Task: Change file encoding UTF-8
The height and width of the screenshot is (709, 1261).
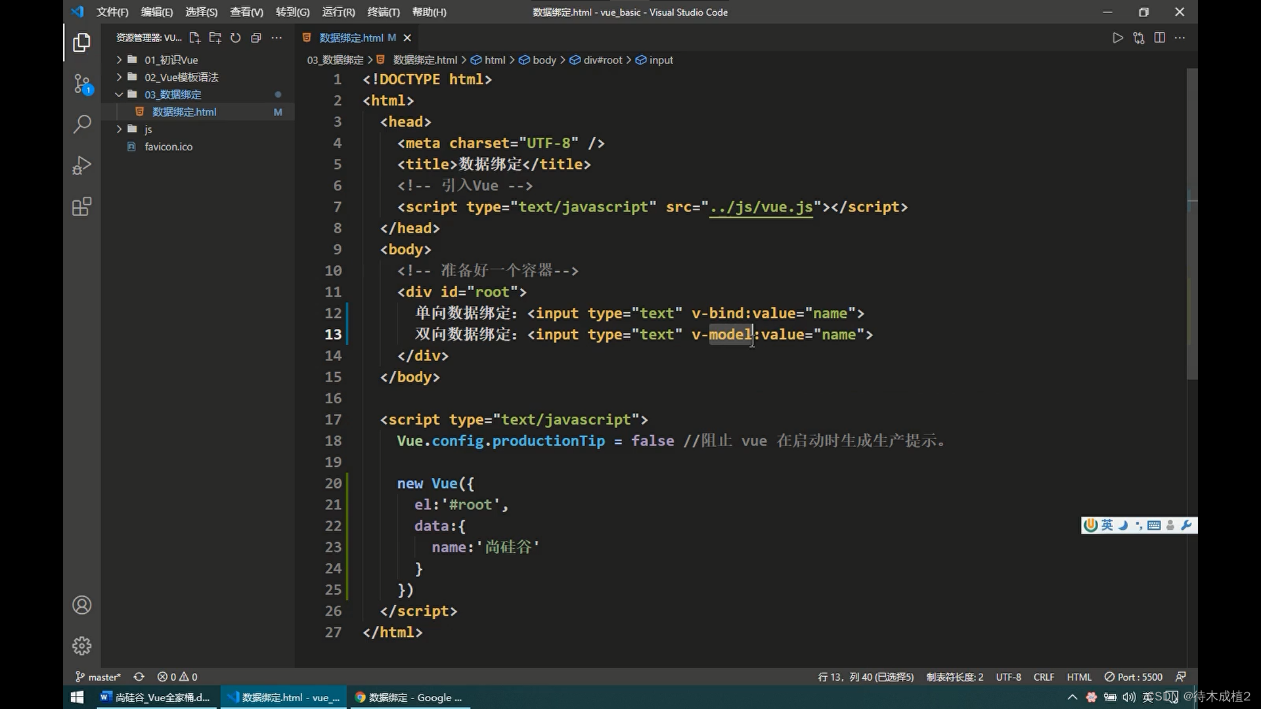Action: pos(1008,677)
